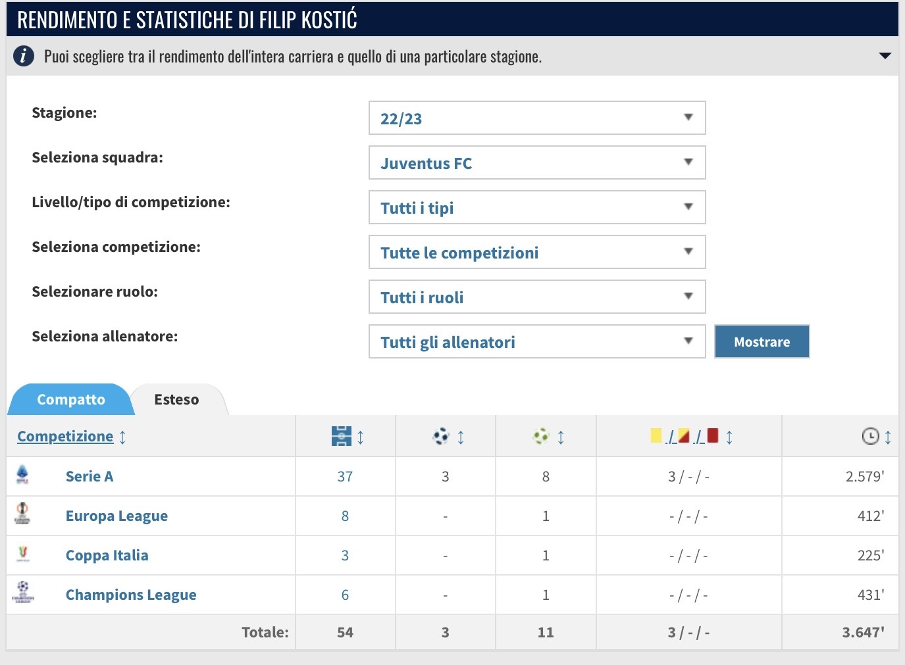
Task: Click the Serie A competition logo
Action: [22, 476]
